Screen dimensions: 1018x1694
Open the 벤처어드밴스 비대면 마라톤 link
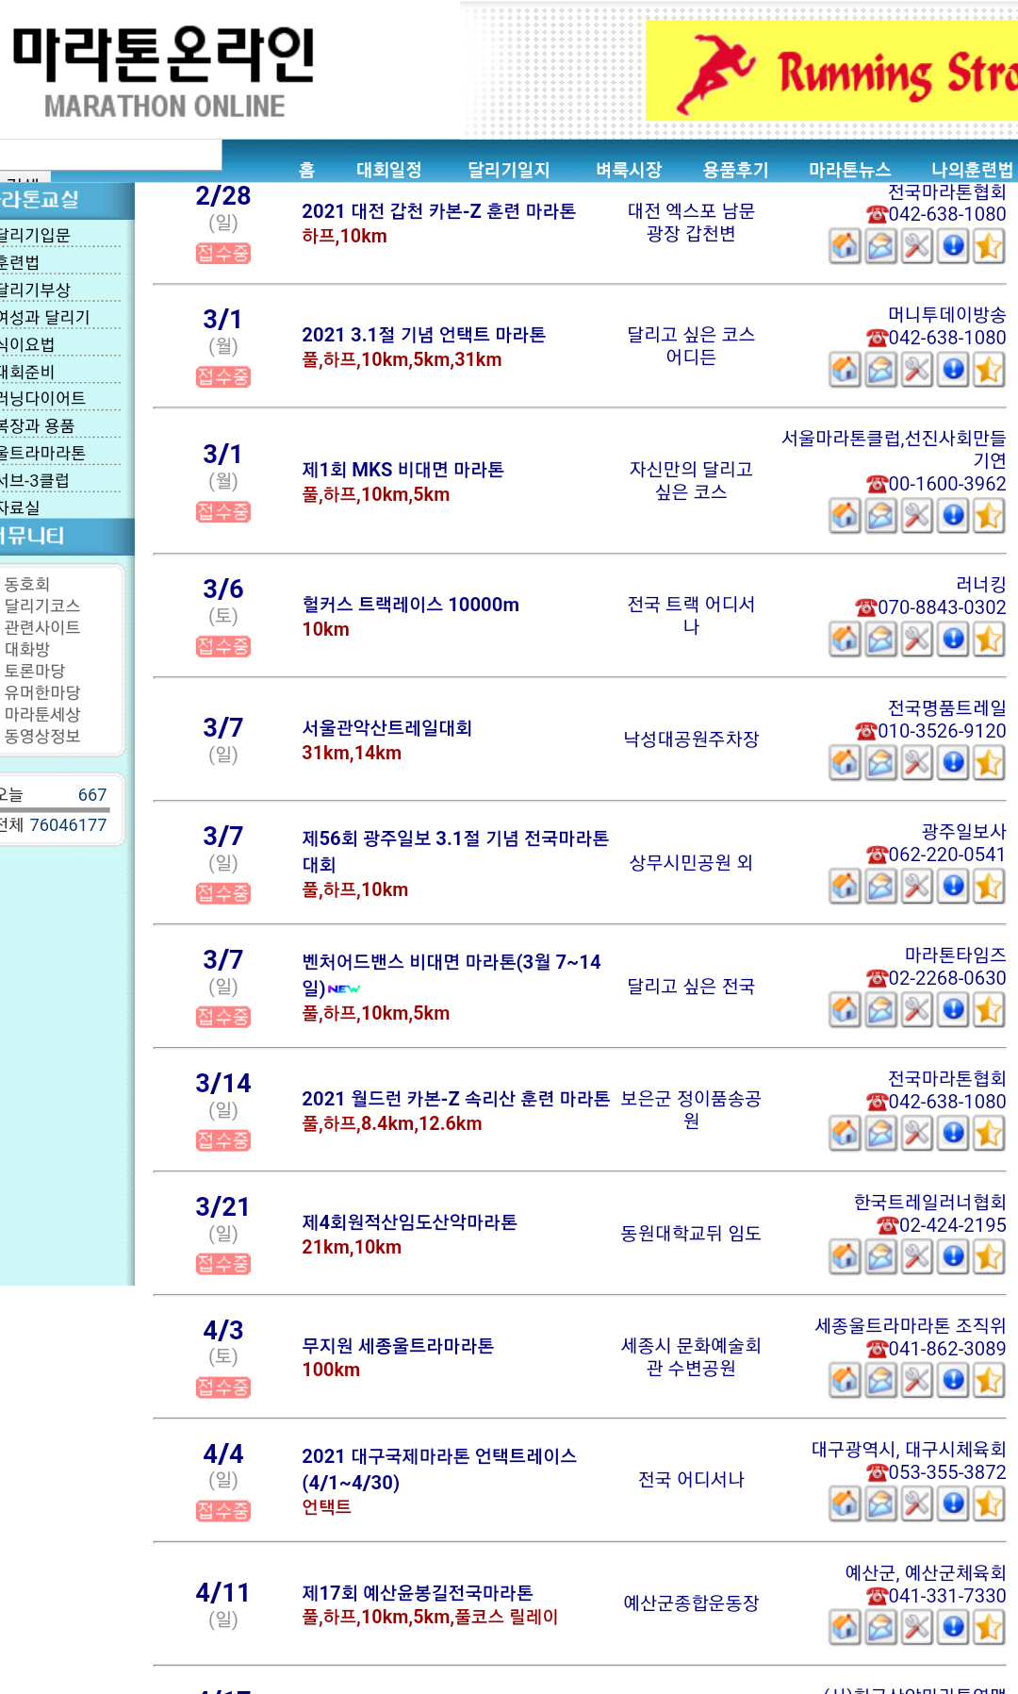[451, 962]
